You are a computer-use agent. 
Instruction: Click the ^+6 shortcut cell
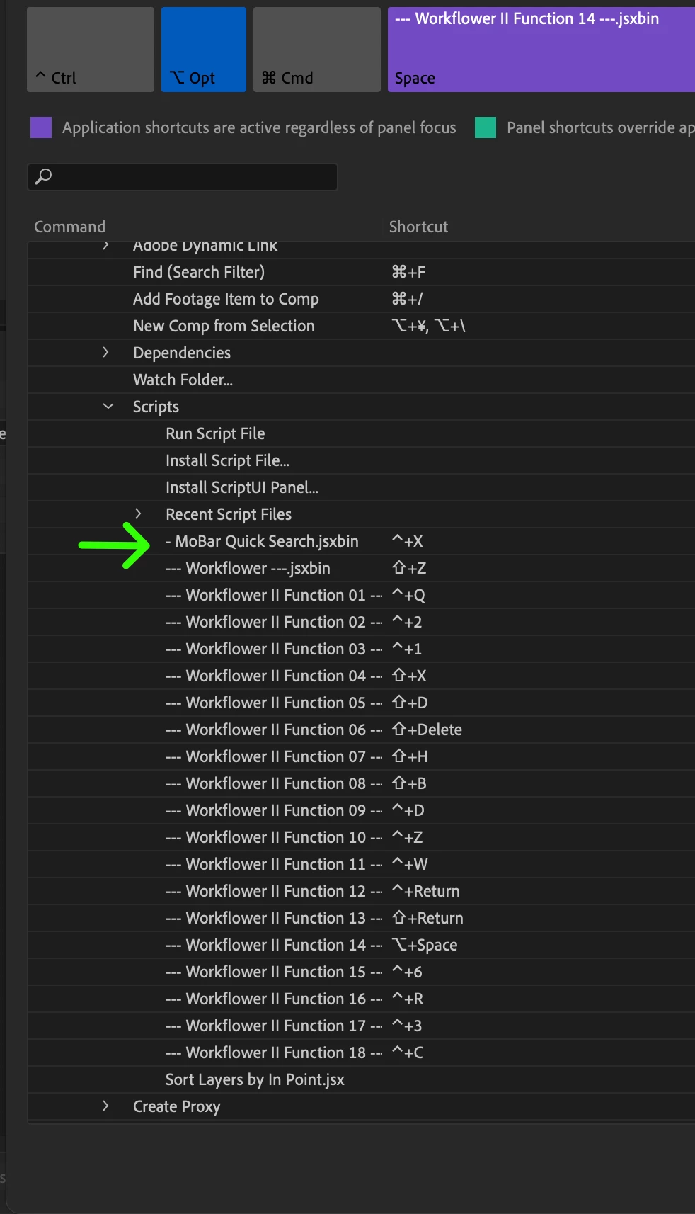point(407,972)
